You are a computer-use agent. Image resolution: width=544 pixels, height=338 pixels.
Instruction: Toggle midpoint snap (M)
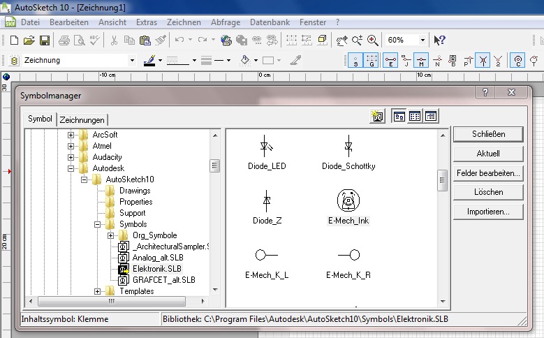[421, 60]
